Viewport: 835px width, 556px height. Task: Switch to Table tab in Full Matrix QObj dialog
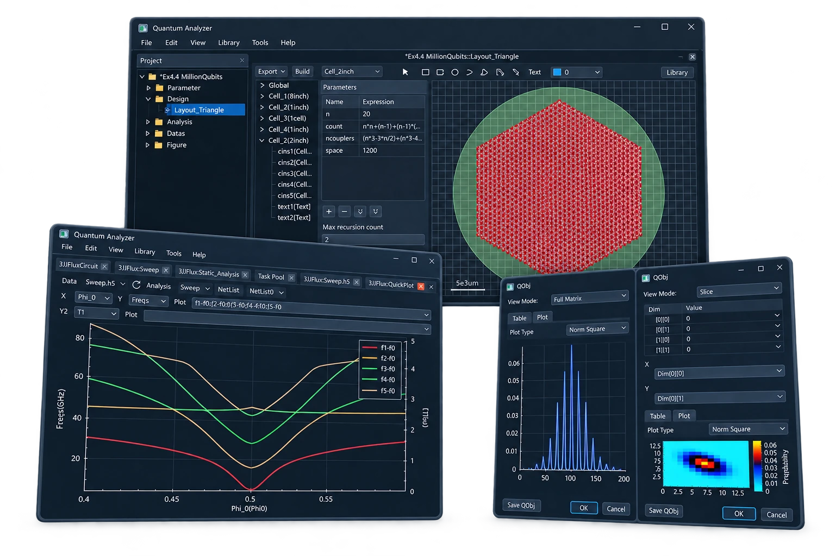[519, 318]
